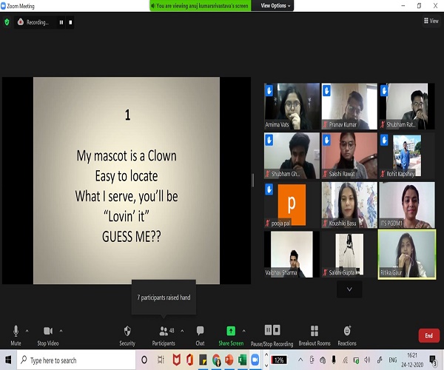The width and height of the screenshot is (444, 370).
Task: Click the shared slide with clown riddle
Action: [x=127, y=181]
